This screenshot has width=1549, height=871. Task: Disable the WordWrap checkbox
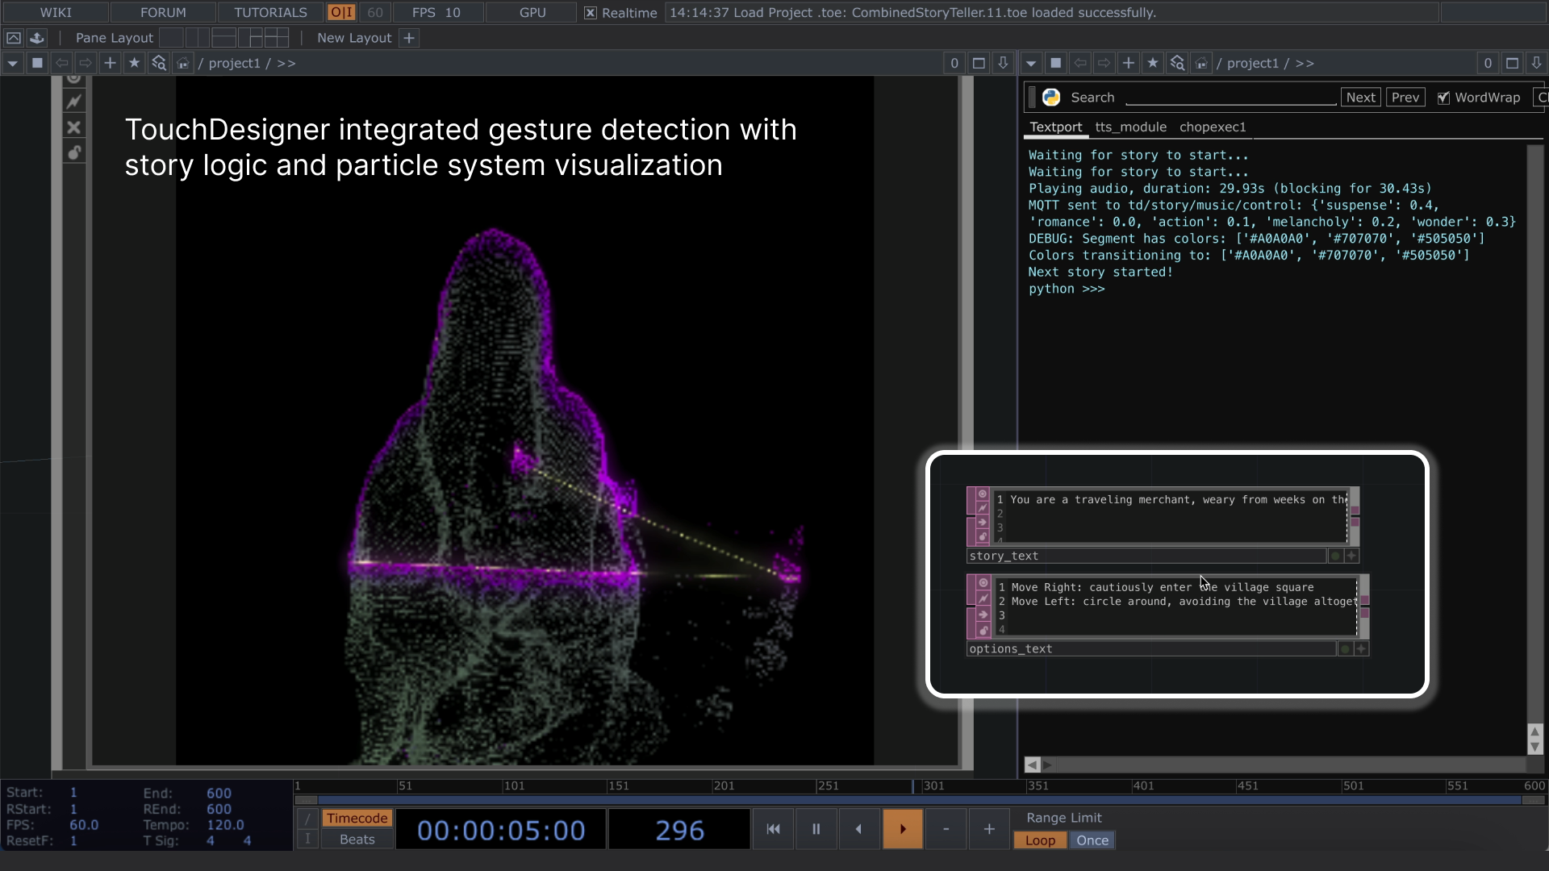[1443, 98]
